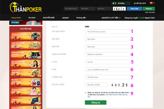The image size is (164, 109).
Task: Open the Quên mật khẩu link
Action: point(150,12)
